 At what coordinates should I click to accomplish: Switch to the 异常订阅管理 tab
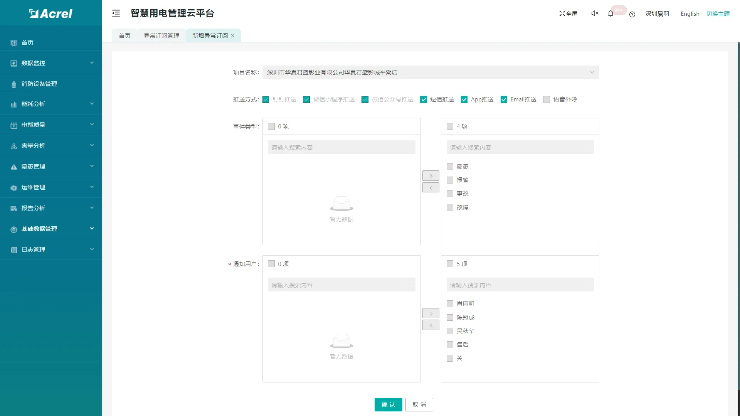[x=161, y=35]
